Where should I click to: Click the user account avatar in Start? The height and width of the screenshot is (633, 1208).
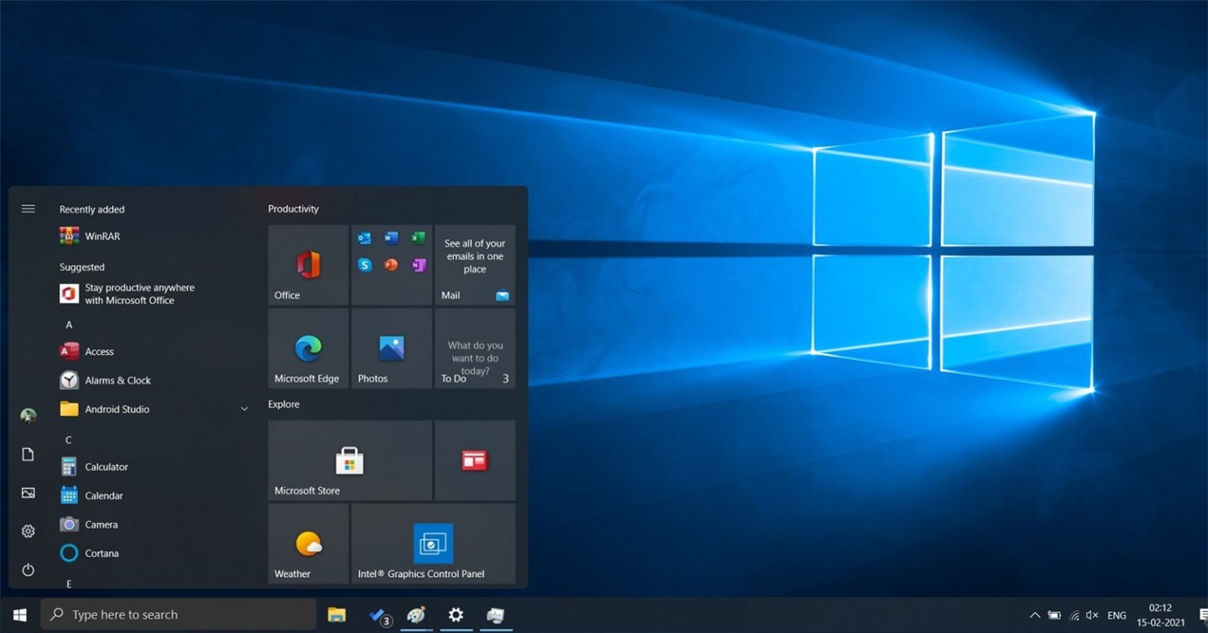point(28,415)
